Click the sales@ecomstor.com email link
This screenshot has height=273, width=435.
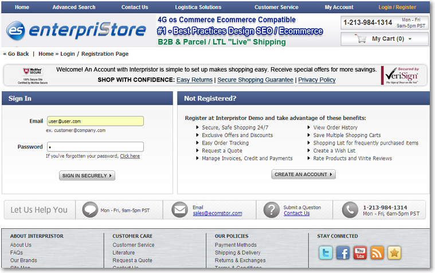(218, 213)
